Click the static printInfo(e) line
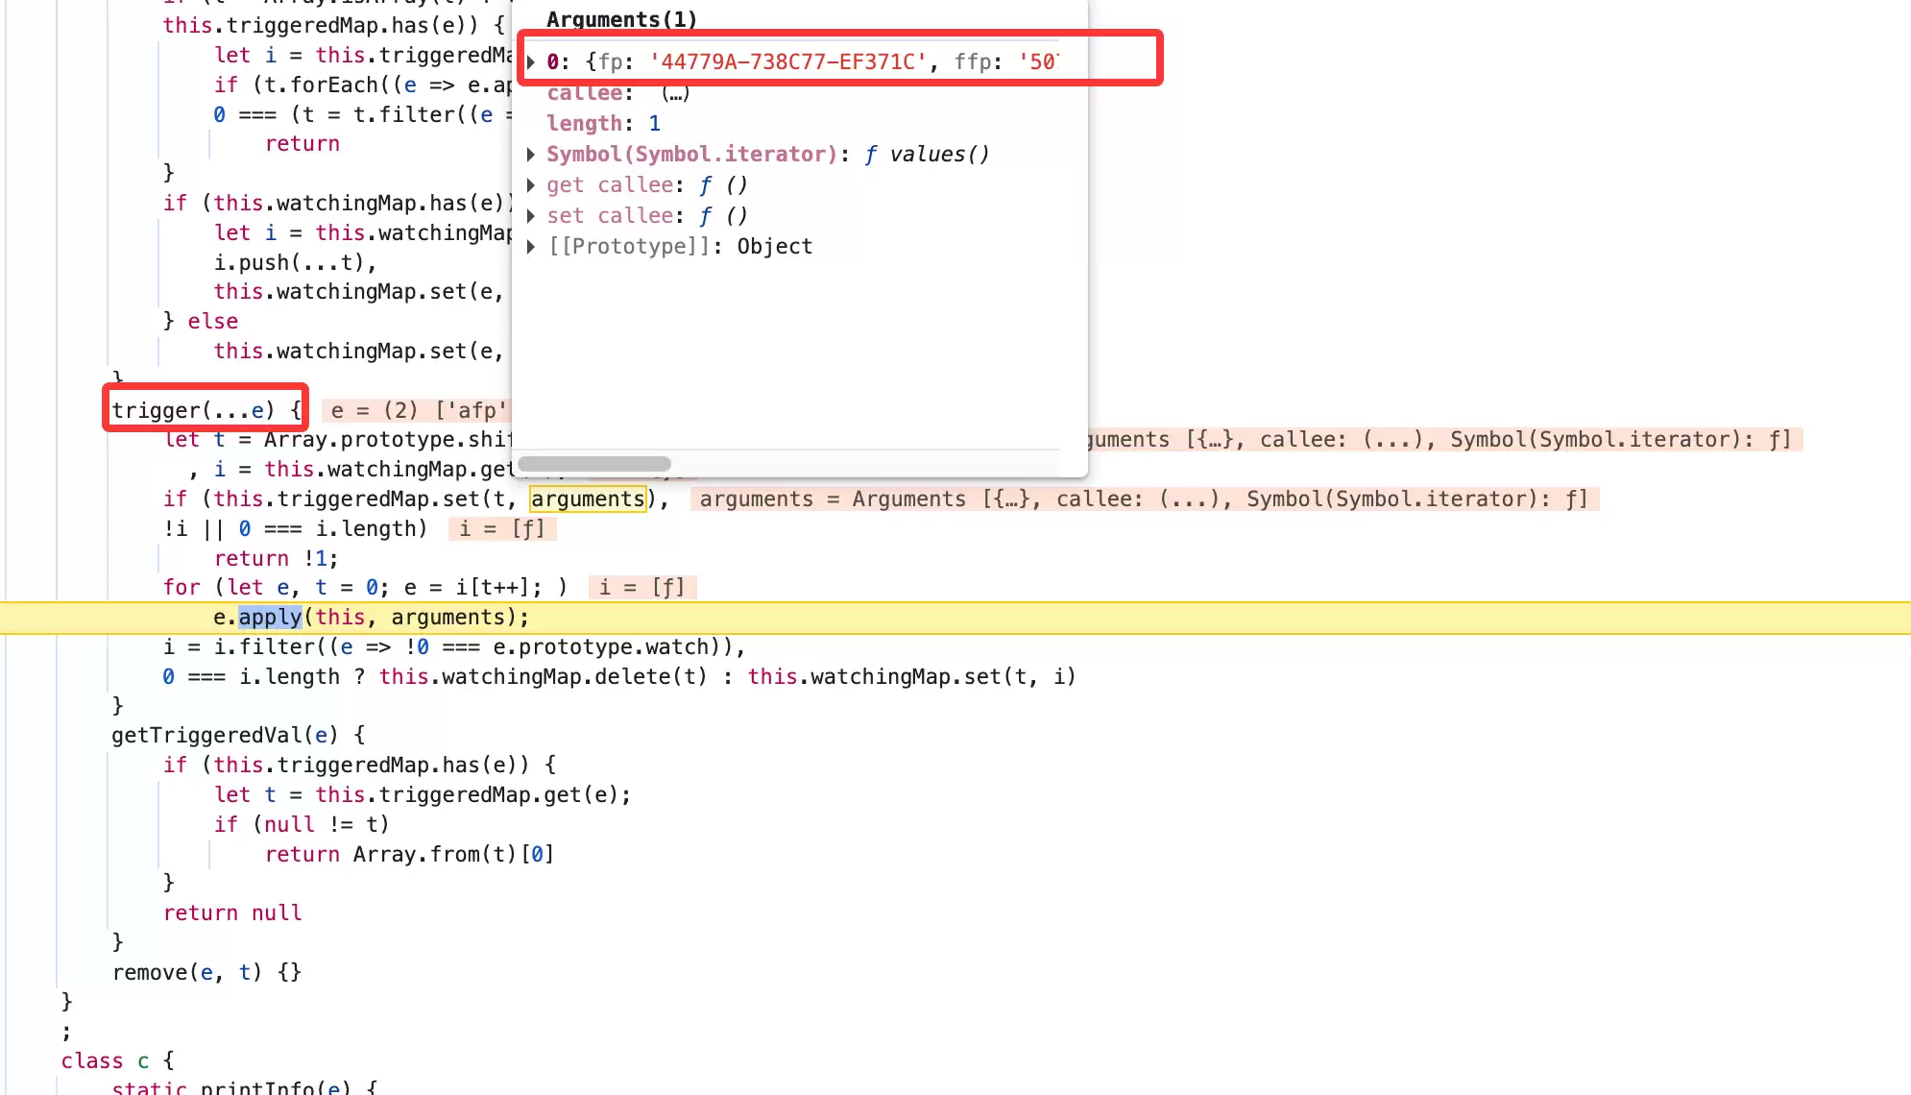The height and width of the screenshot is (1095, 1911). [x=245, y=1087]
